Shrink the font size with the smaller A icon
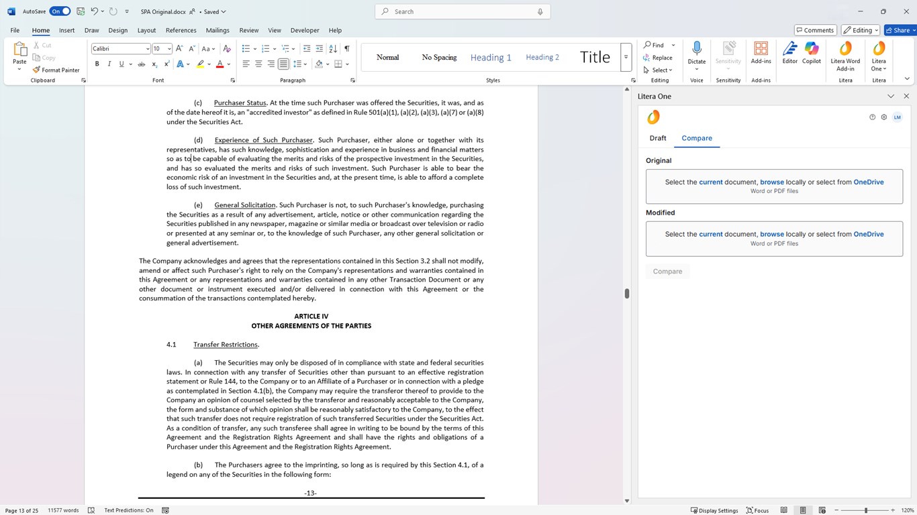Viewport: 917px width, 515px height. coord(192,48)
